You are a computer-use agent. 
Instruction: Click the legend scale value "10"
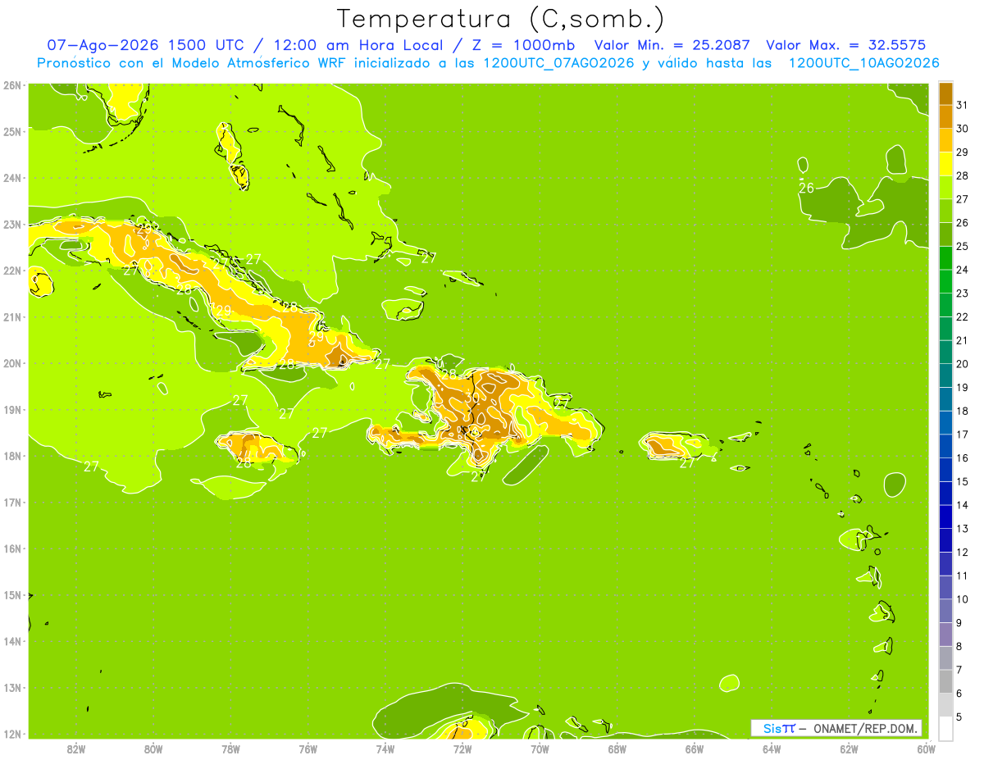963,599
